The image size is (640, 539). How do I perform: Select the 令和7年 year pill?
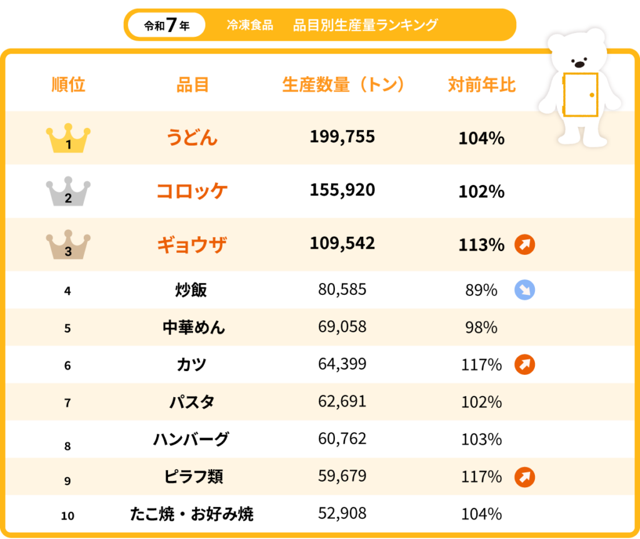(166, 26)
